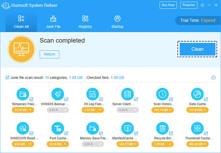Expand the 118.04 MB Data Cache dropdown
Screen dimensions: 221x153
[197, 110]
